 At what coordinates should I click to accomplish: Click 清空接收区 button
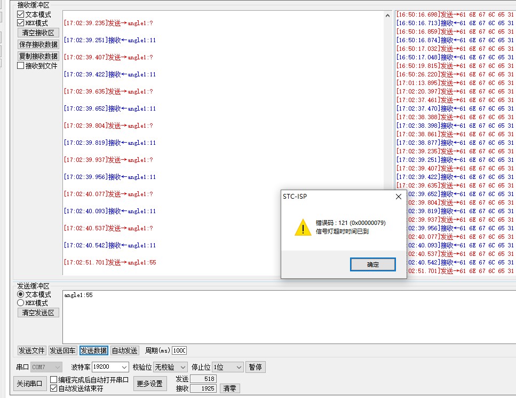click(x=38, y=33)
